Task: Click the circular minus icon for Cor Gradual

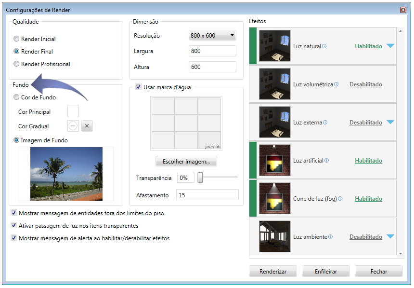Action: coord(73,126)
